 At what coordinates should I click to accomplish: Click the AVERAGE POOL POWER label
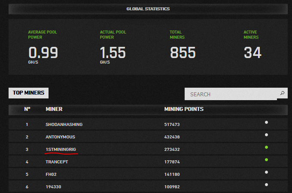tap(43, 35)
